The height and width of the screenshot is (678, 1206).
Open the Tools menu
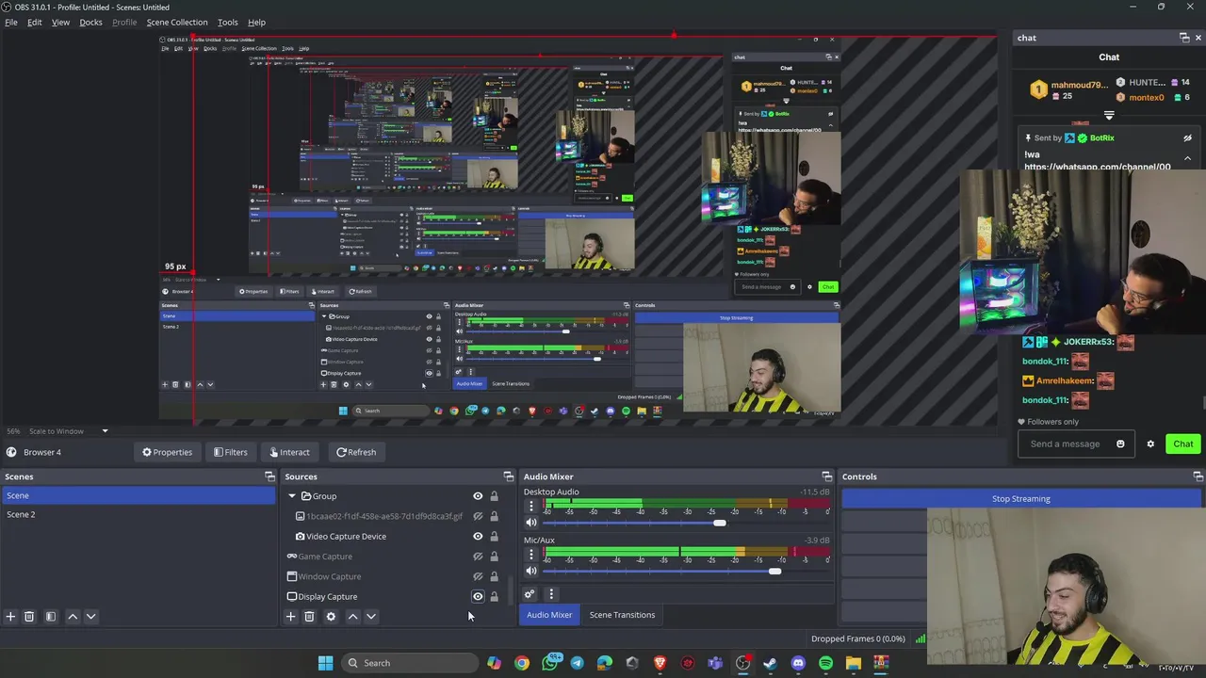[x=228, y=22]
